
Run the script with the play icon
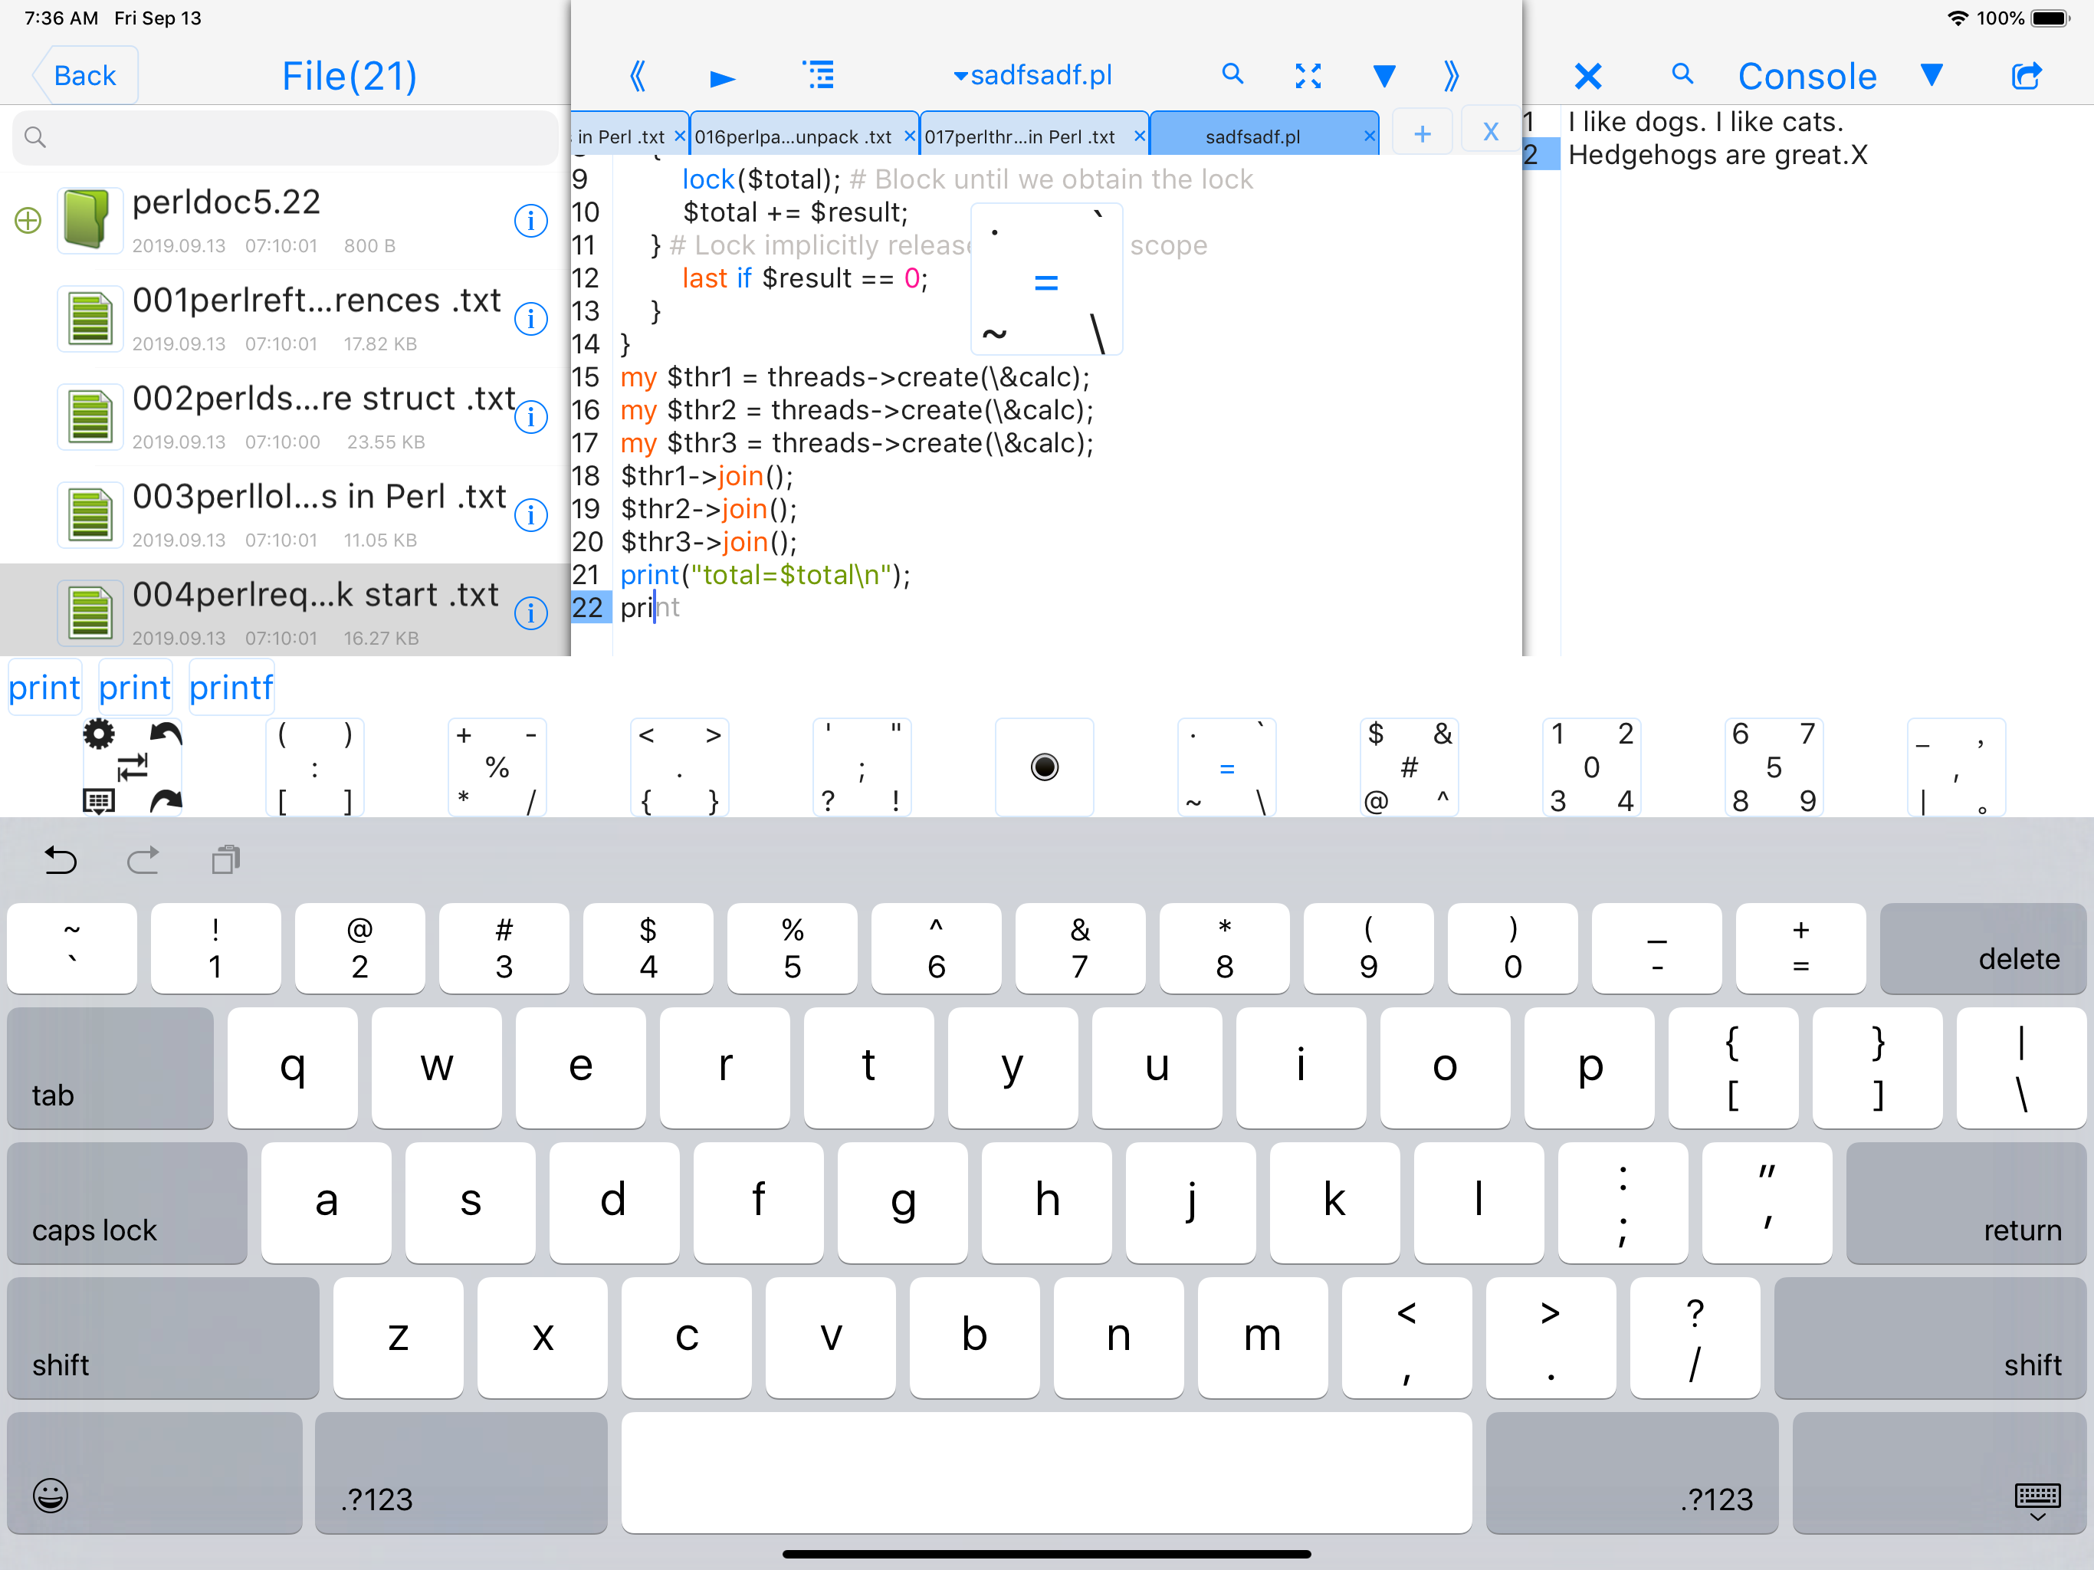(722, 77)
